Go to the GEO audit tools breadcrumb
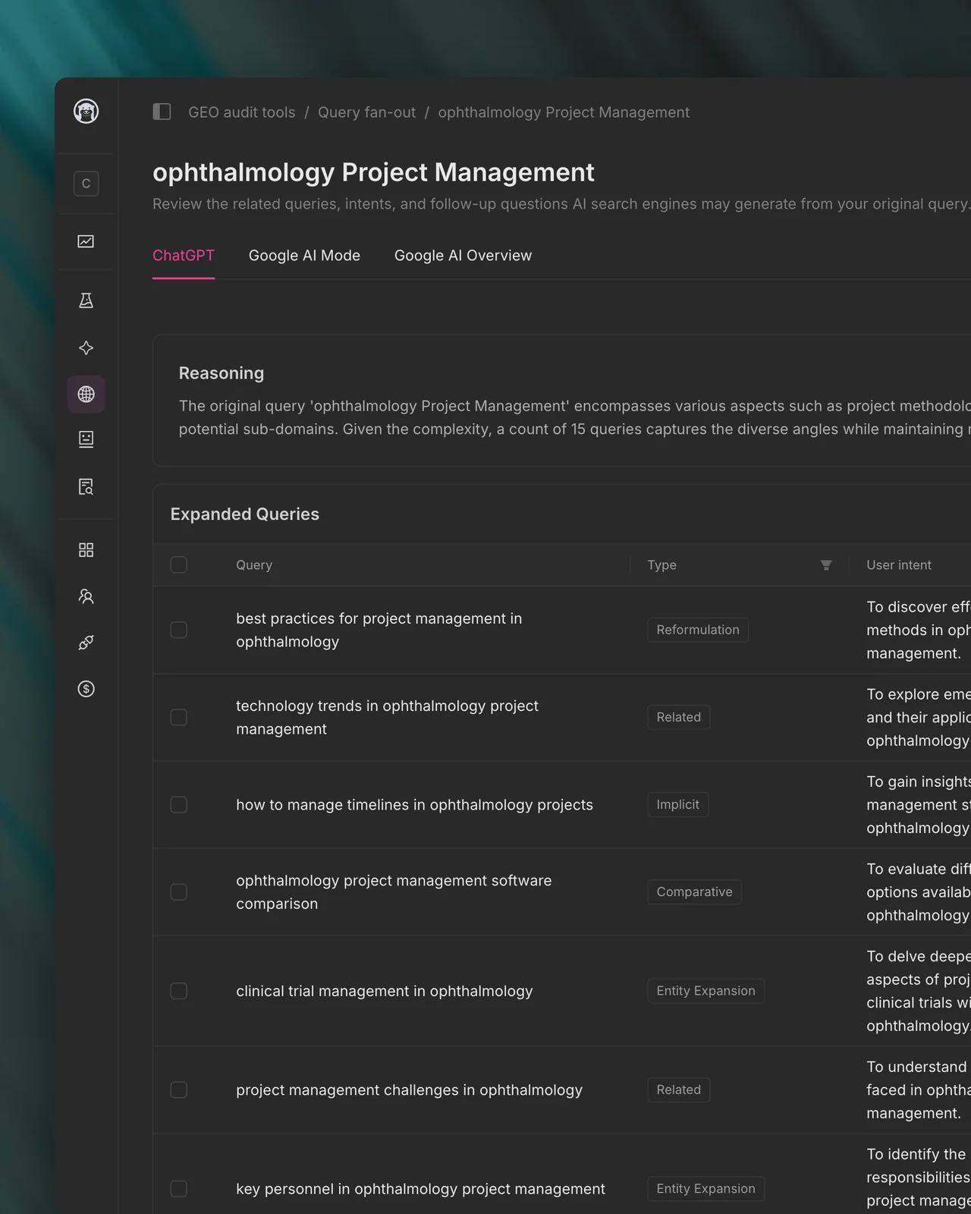The image size is (971, 1214). point(241,112)
